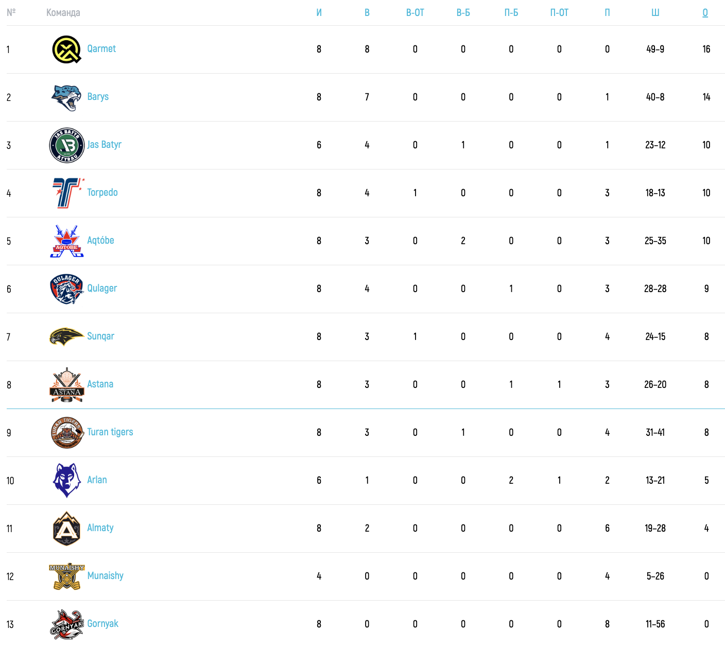Open the Munaishy team name link
This screenshot has height=646, width=725.
coord(106,576)
